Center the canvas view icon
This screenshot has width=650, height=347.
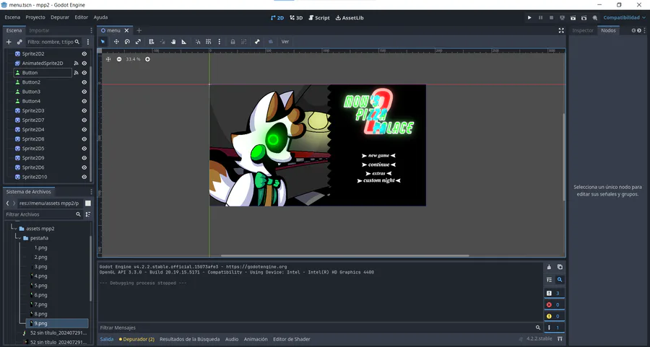coord(108,59)
